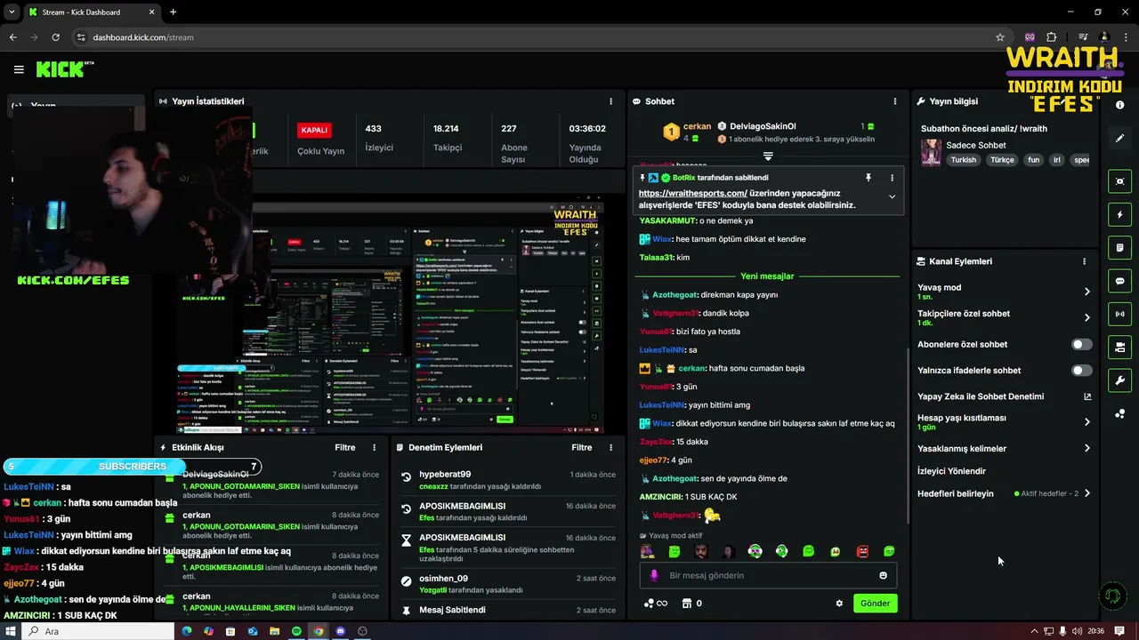Click the camera channel icon in right sidebar
The image size is (1139, 640).
(1120, 347)
